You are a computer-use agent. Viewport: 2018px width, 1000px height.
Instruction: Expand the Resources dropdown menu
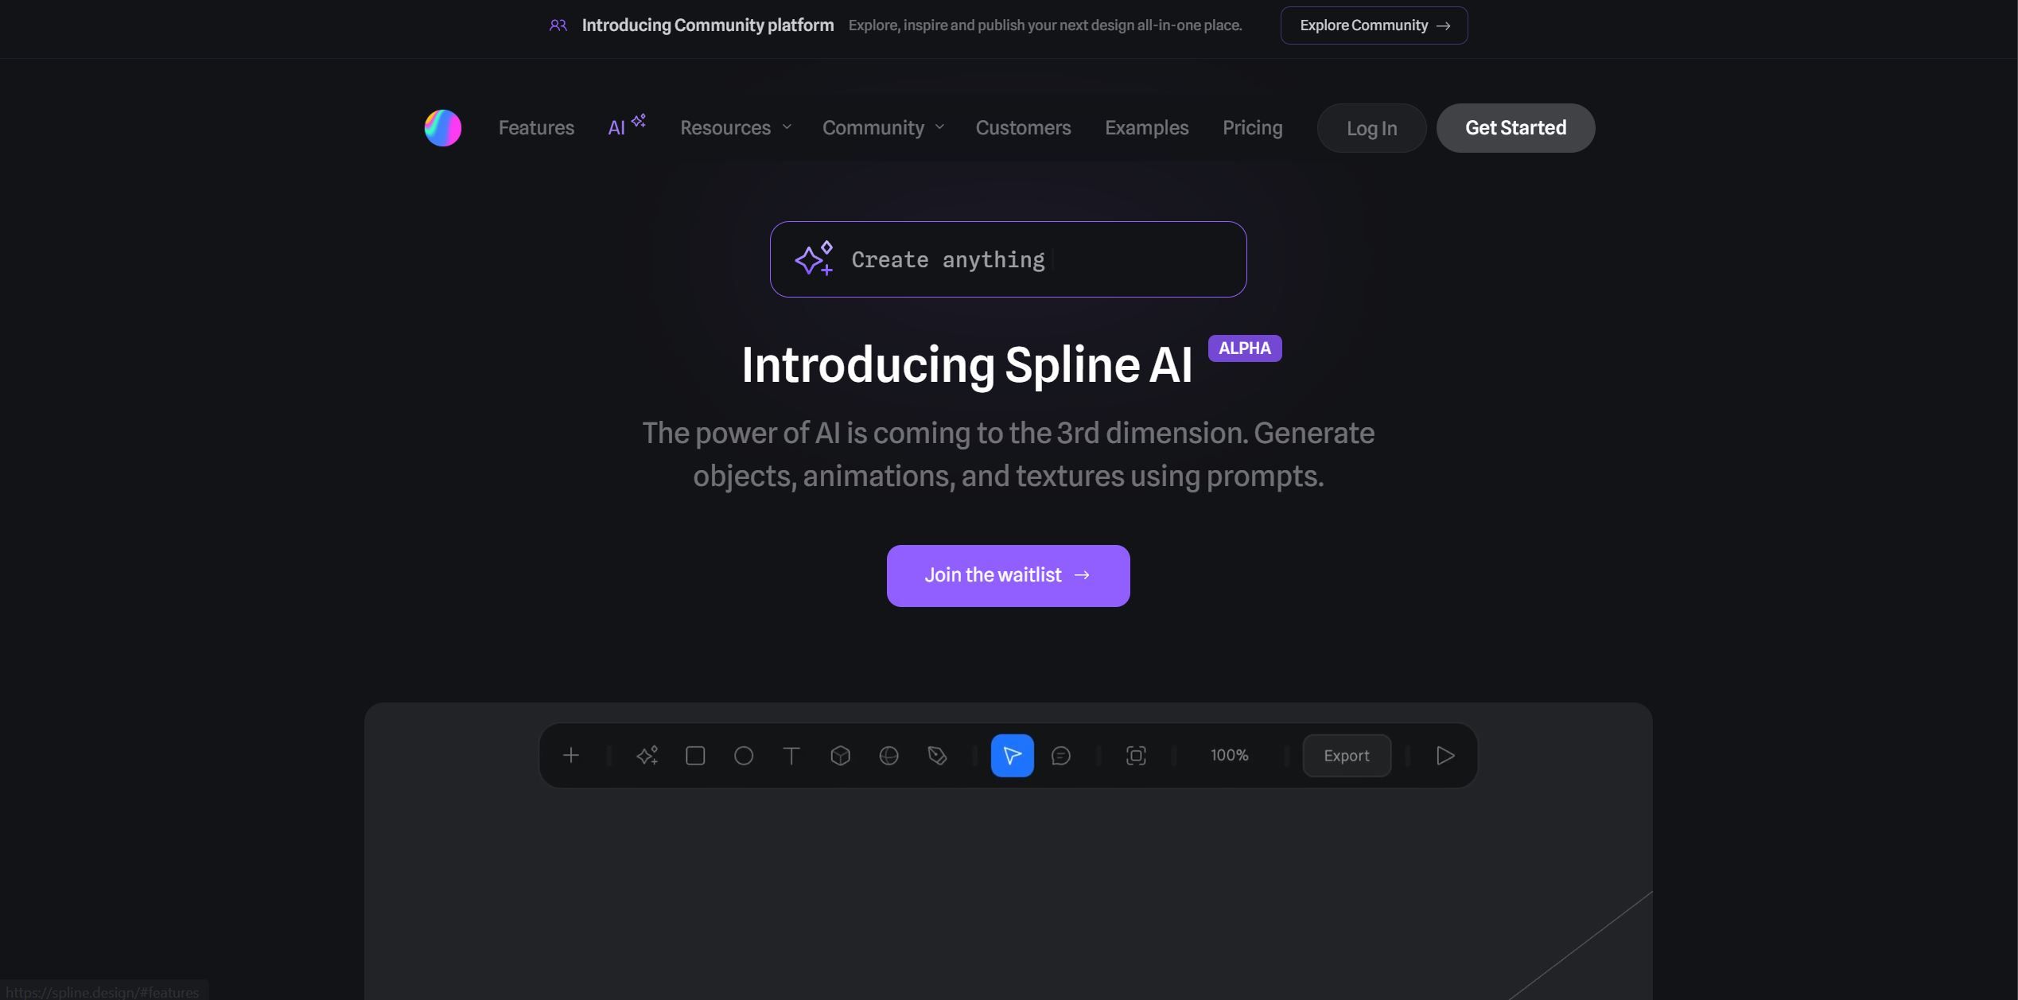(x=736, y=126)
